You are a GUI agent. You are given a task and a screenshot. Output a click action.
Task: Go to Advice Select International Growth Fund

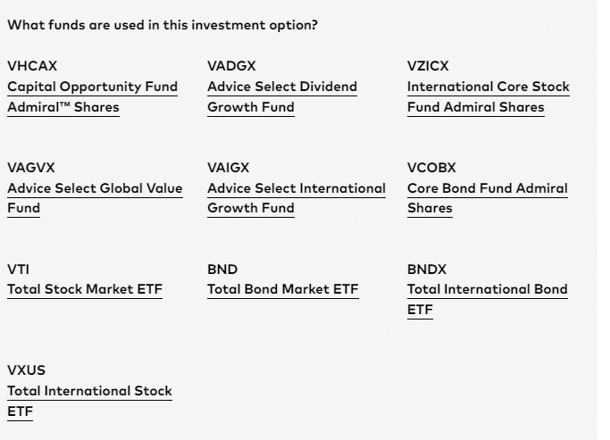click(297, 198)
